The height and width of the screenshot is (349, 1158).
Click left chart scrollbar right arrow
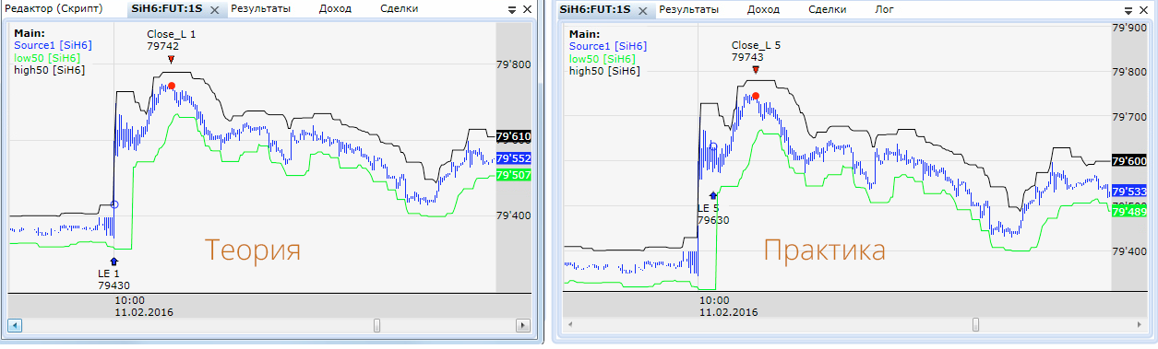point(522,325)
